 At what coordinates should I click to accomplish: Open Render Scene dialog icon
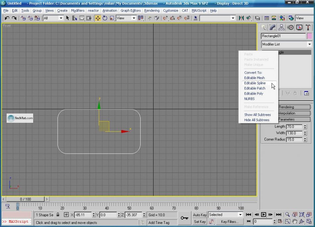click(291, 18)
